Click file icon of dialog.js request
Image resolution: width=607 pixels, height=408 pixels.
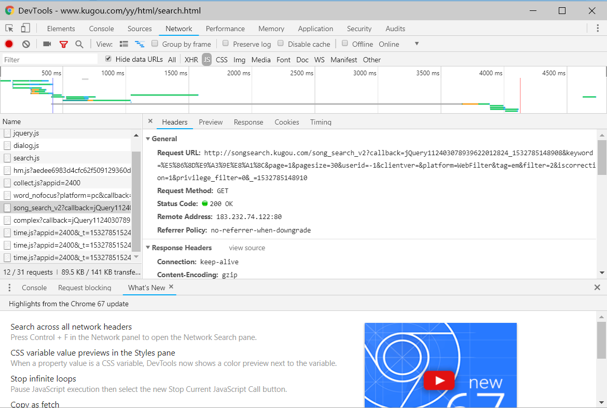pos(7,146)
